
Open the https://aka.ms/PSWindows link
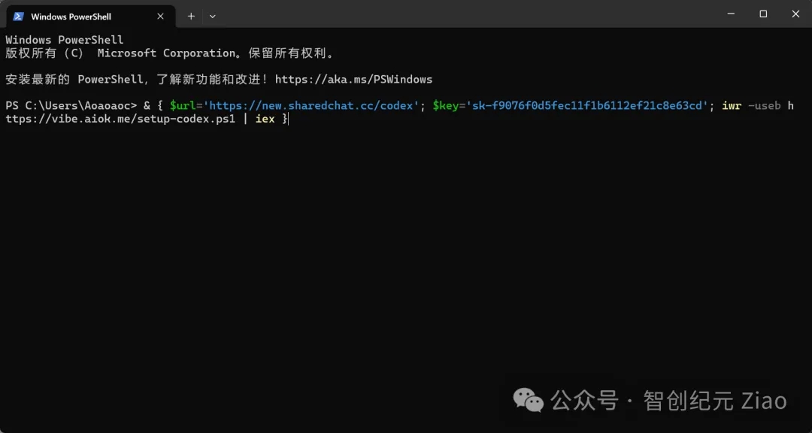tap(353, 79)
